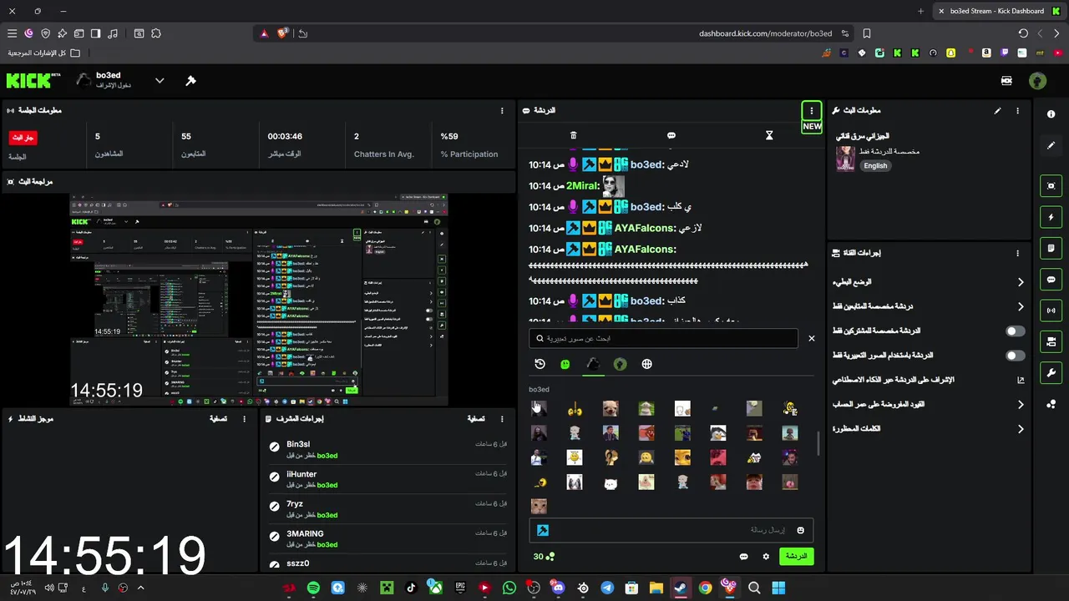
Task: Open WhatsApp from the taskbar
Action: 509,588
